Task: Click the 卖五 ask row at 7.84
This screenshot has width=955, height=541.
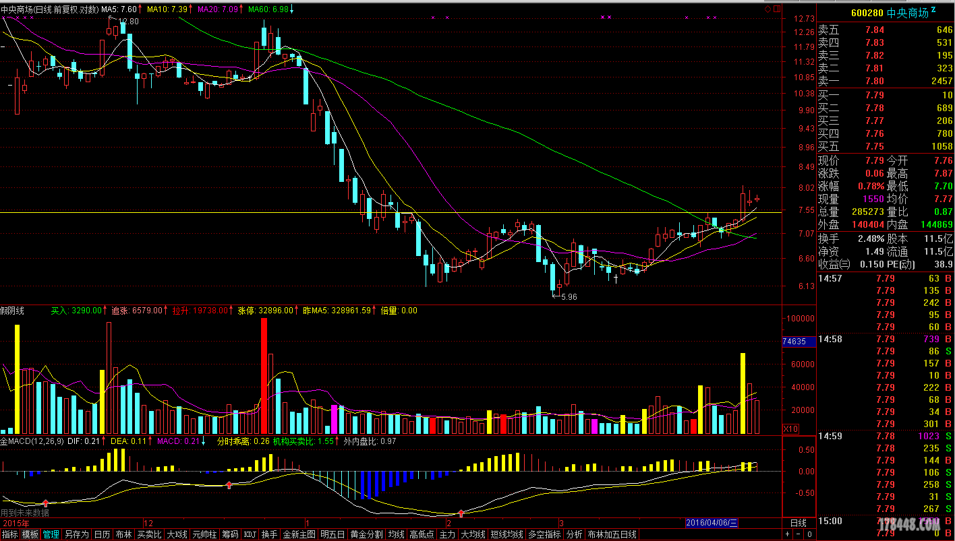Action: (886, 30)
